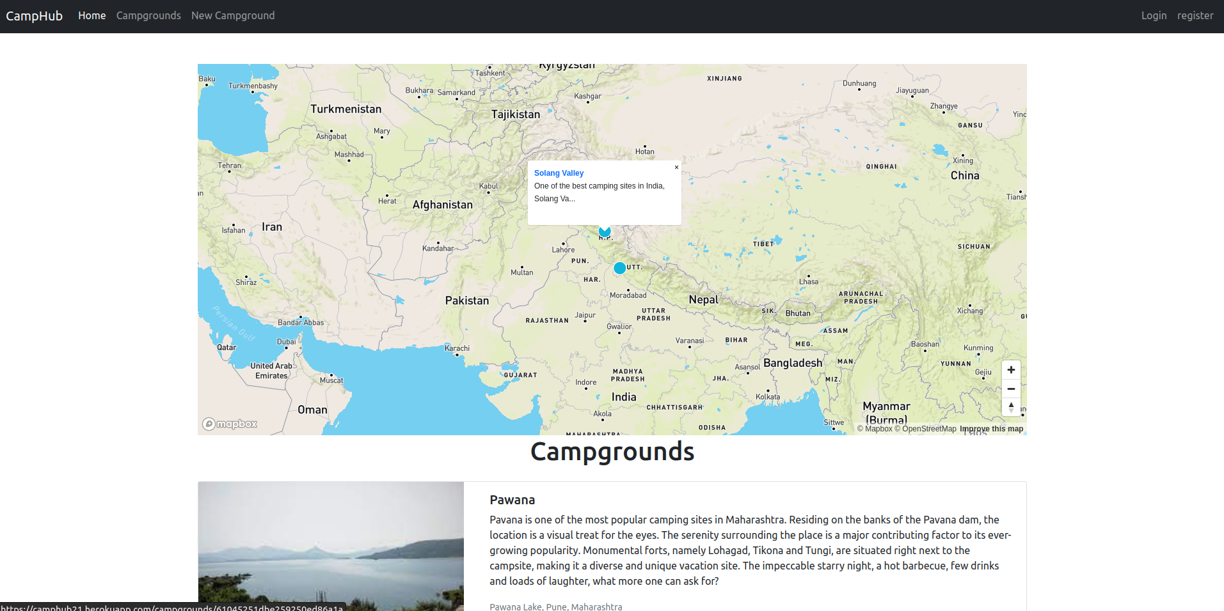
Task: Zoom in on the map
Action: point(1011,369)
